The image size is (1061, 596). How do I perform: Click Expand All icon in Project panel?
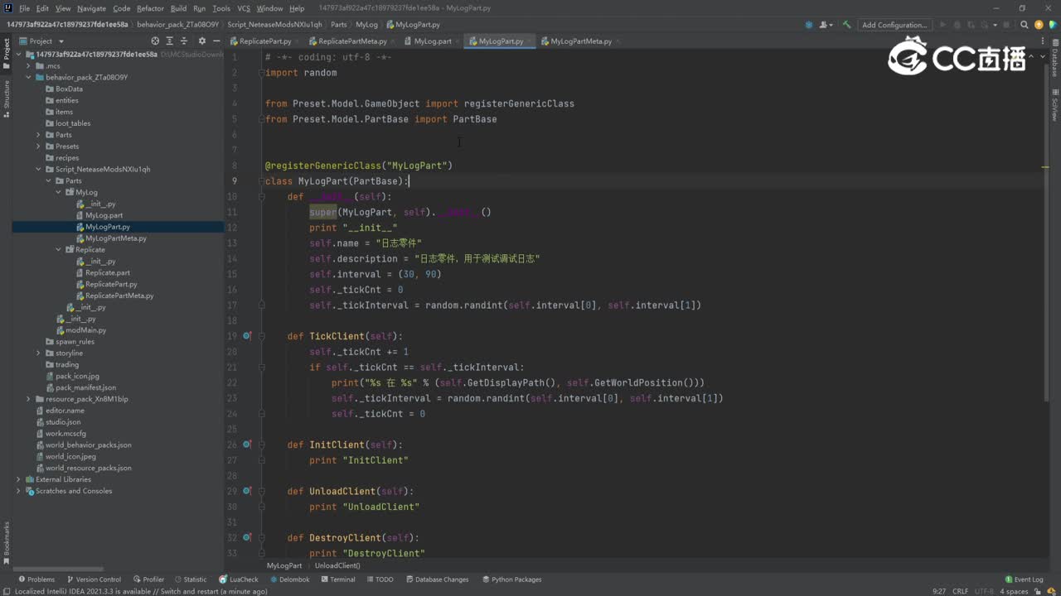[x=170, y=41]
